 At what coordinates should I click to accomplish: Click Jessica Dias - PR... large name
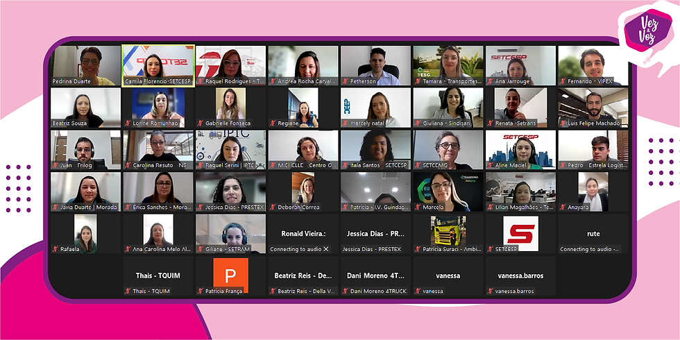point(375,233)
